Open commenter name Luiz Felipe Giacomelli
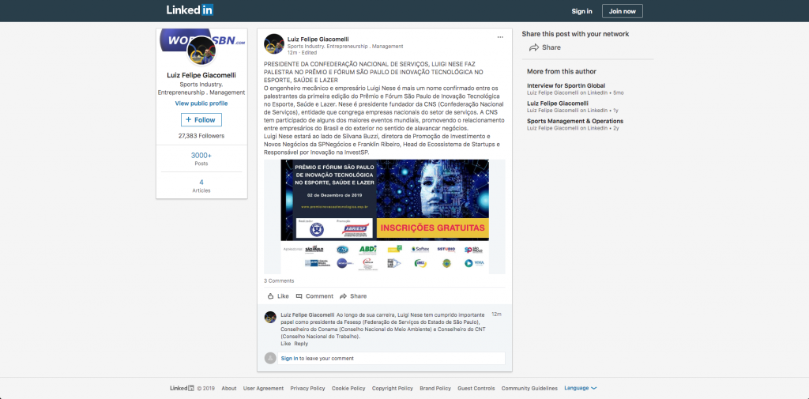The image size is (809, 399). click(307, 314)
